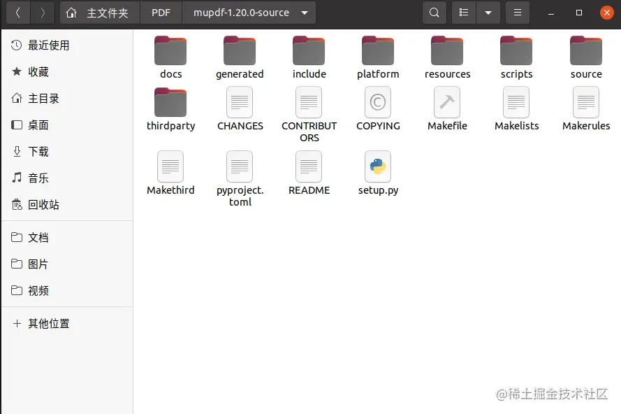Select the resources folder icon
621x414 pixels.
447,50
